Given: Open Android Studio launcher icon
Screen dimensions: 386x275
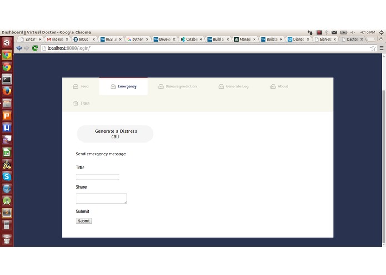Looking at the screenshot, I should click(7, 201).
